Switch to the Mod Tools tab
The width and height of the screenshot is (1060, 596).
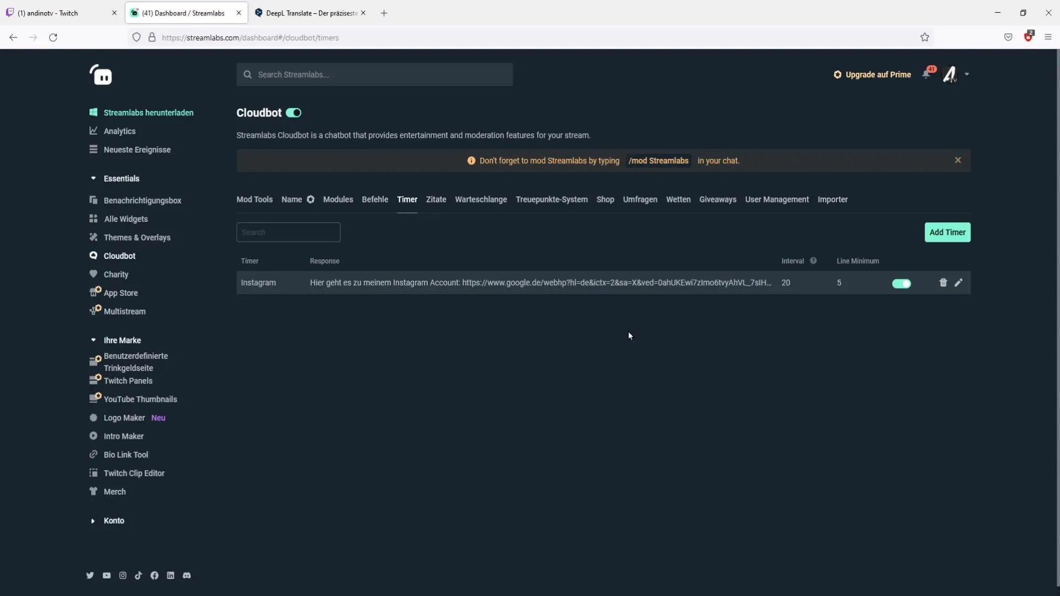click(255, 200)
